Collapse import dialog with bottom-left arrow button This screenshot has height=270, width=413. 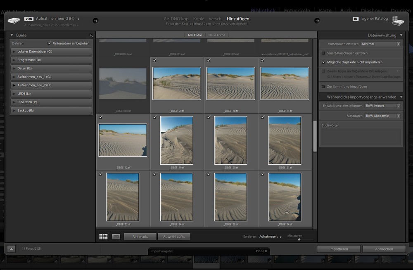point(11,249)
